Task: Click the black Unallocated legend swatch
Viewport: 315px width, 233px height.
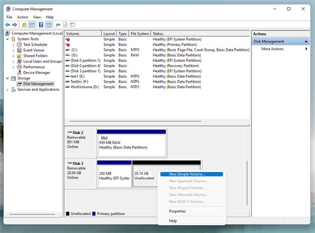Action: pos(68,213)
